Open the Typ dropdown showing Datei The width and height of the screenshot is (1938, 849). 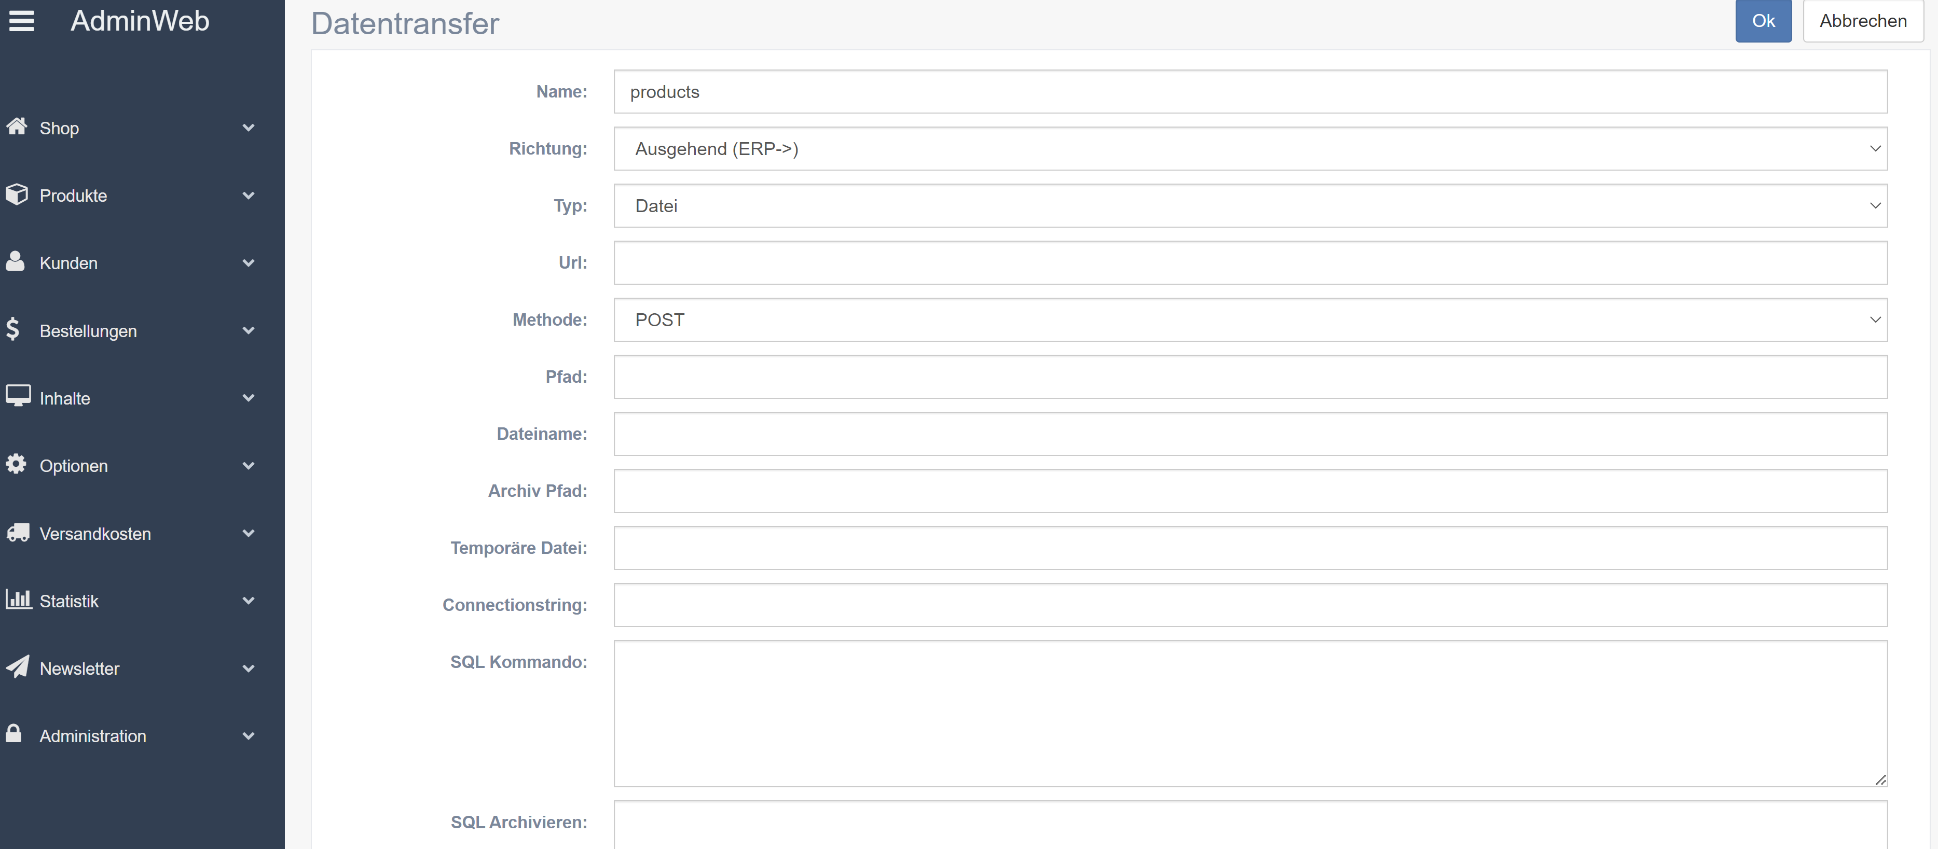tap(1250, 206)
